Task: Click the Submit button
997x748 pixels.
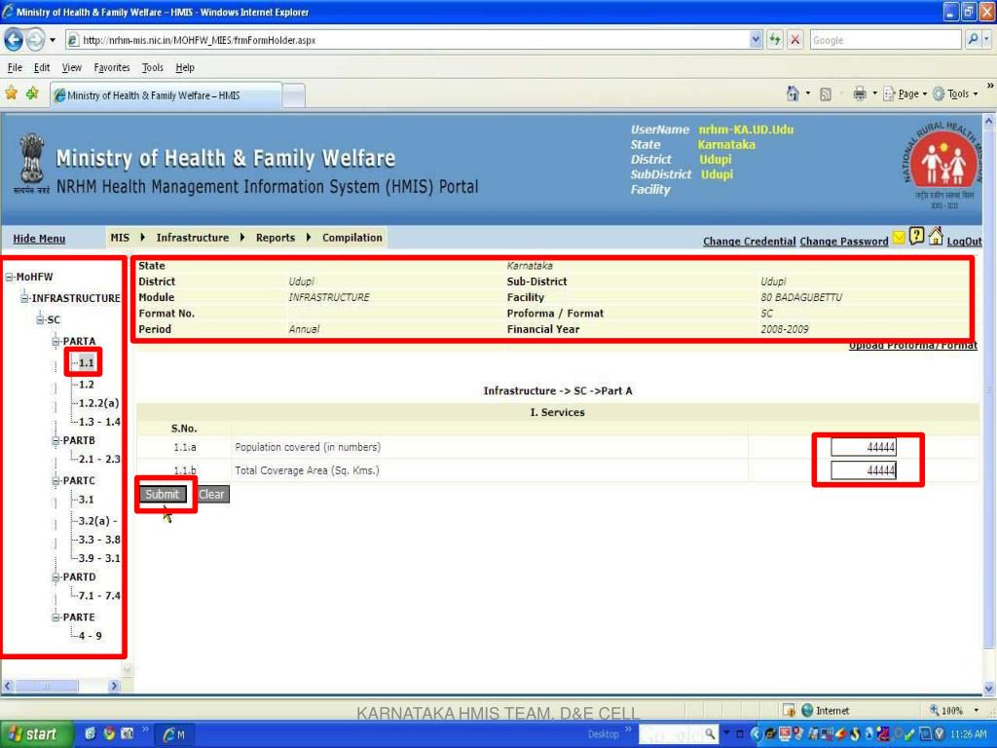Action: point(163,494)
